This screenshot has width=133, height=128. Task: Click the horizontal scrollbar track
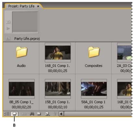[98, 114]
